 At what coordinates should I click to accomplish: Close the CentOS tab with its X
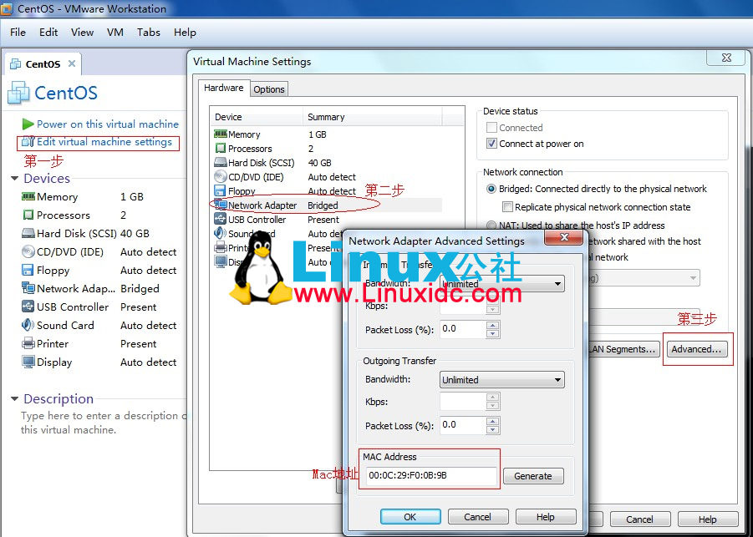[72, 63]
